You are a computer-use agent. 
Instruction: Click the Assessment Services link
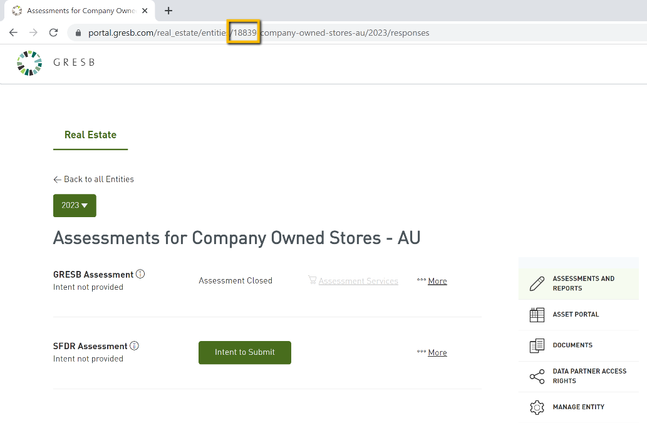click(x=358, y=281)
